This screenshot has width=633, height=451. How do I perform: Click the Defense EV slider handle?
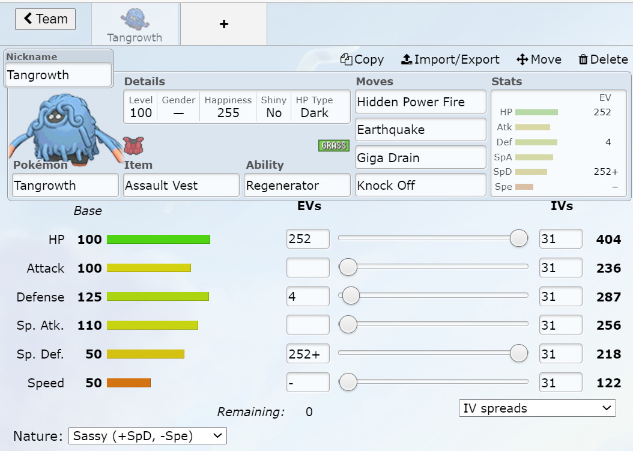pyautogui.click(x=351, y=295)
